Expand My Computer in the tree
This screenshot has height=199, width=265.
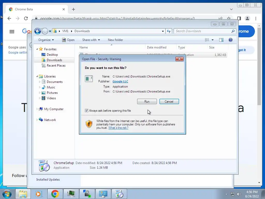[37, 109]
